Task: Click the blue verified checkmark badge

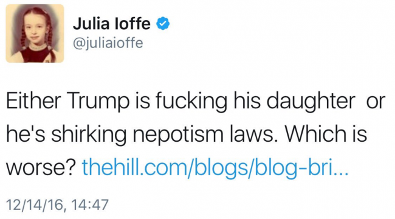Action: (x=163, y=24)
